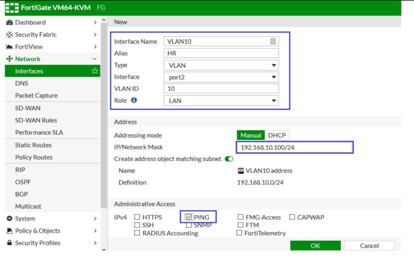Open the Type dropdown
The image size is (414, 260).
(x=221, y=65)
